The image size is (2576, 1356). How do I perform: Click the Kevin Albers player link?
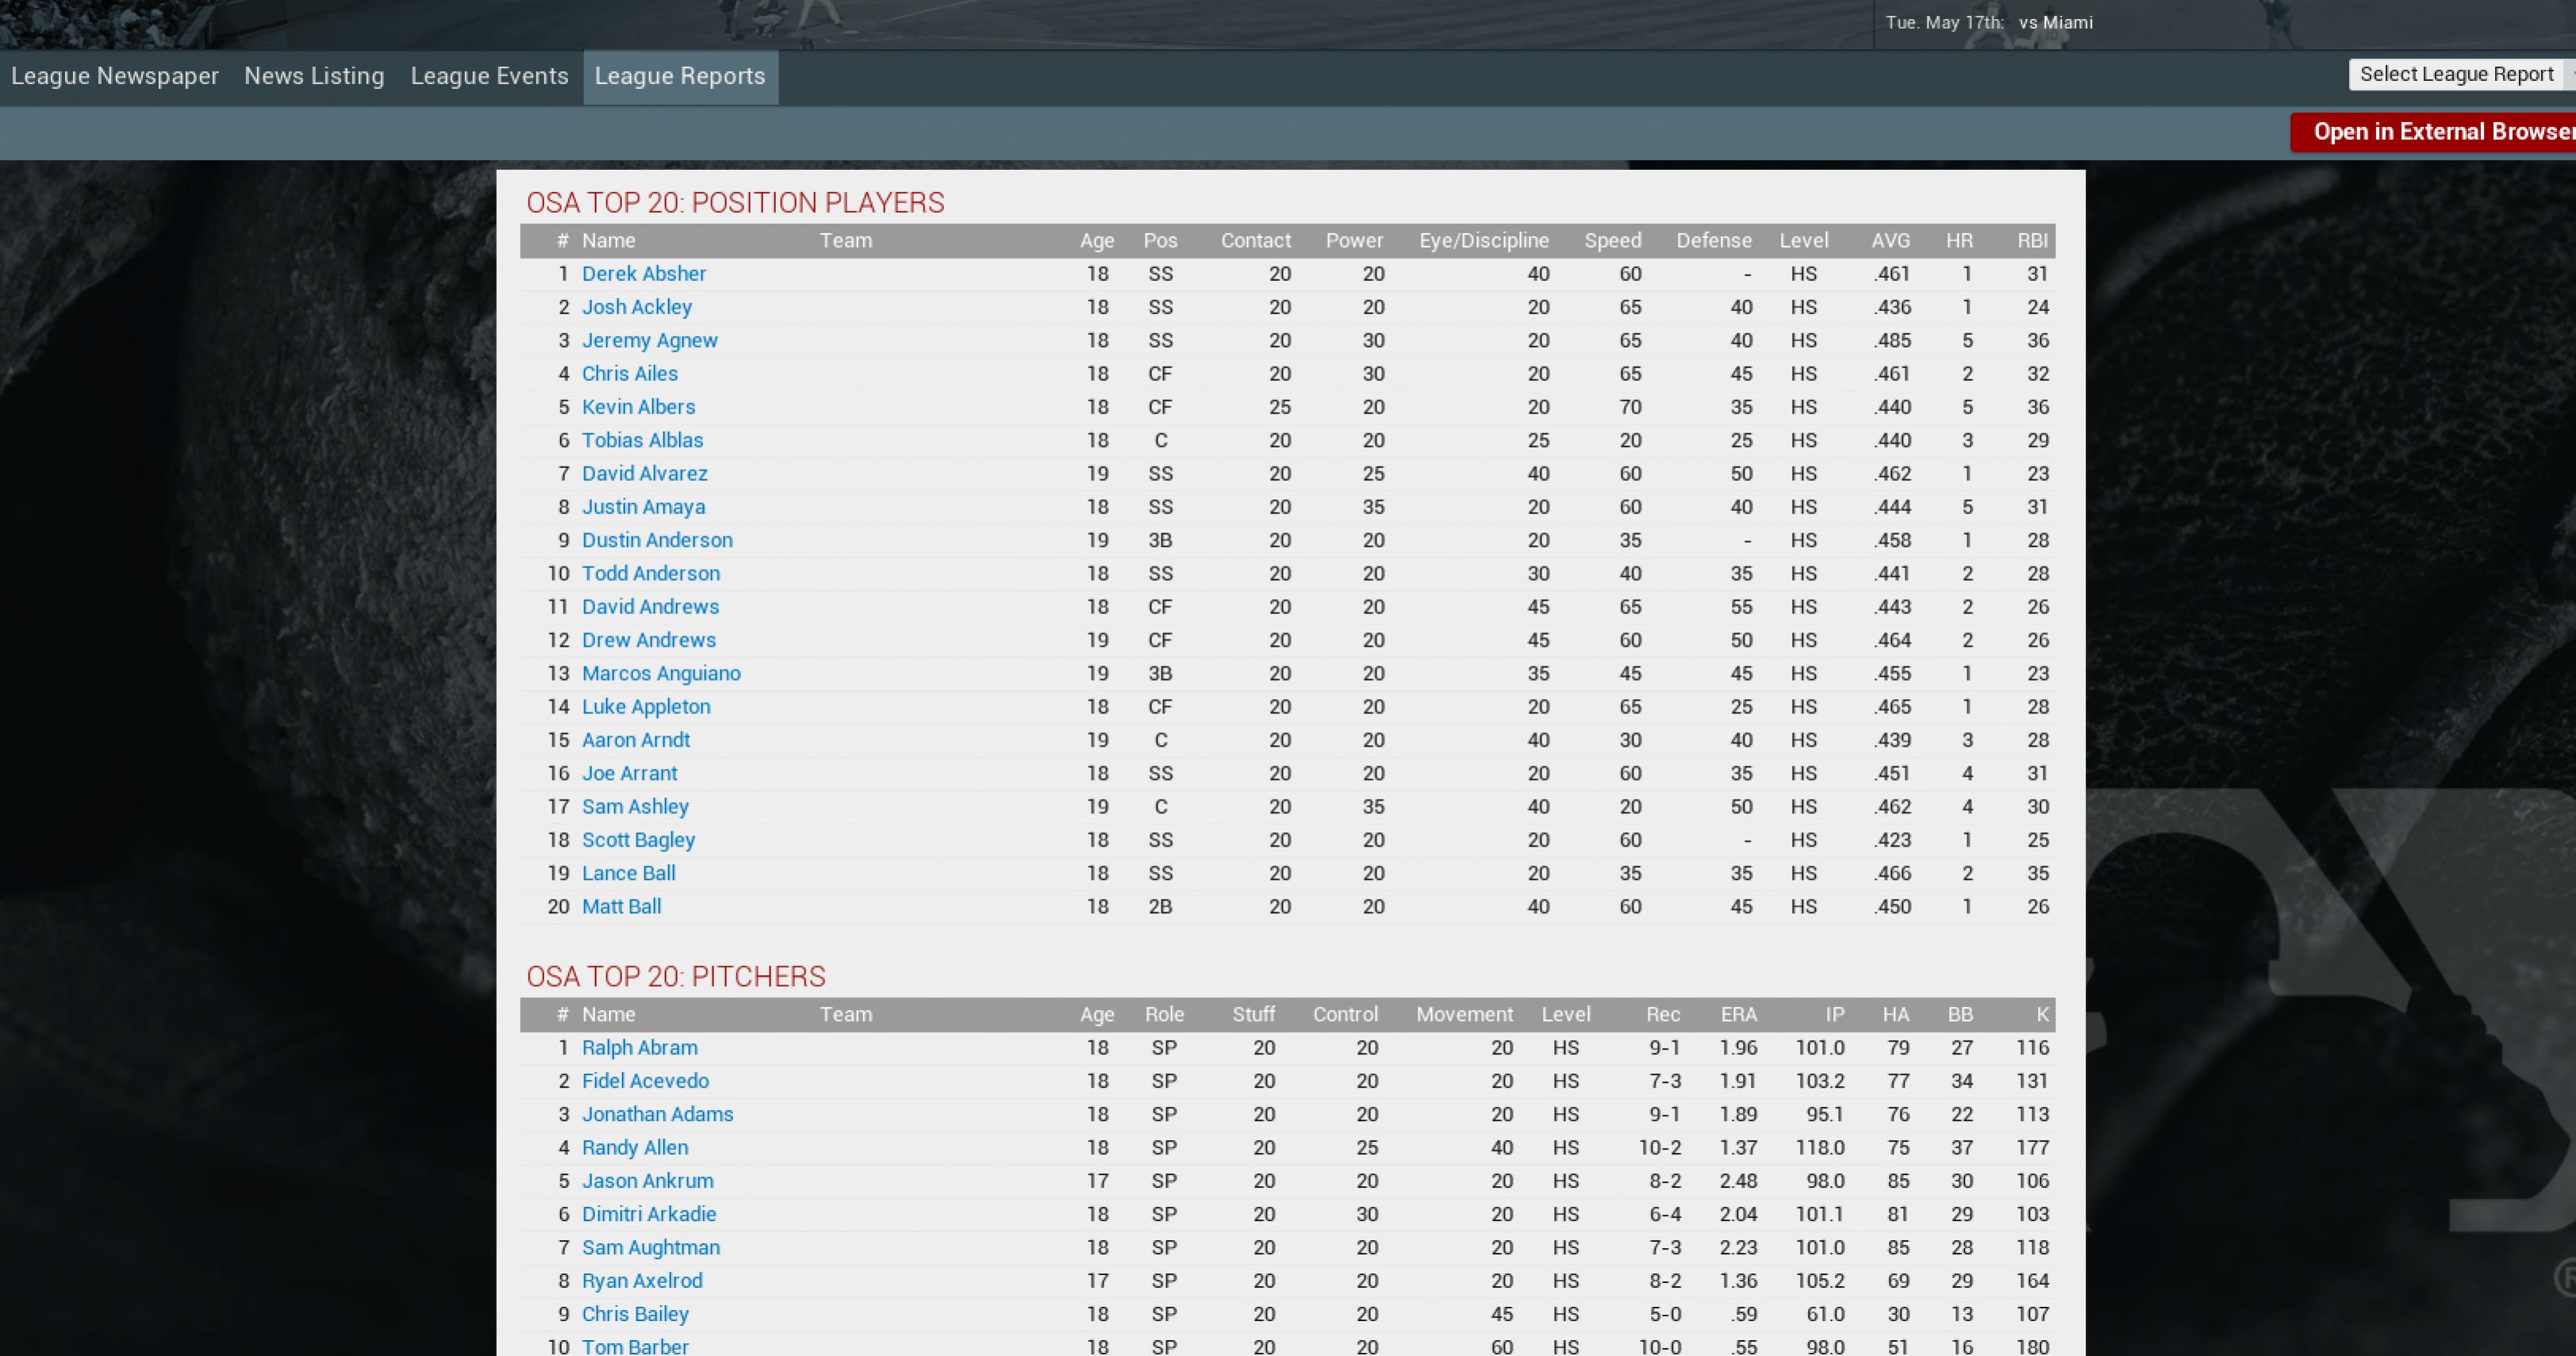[638, 407]
